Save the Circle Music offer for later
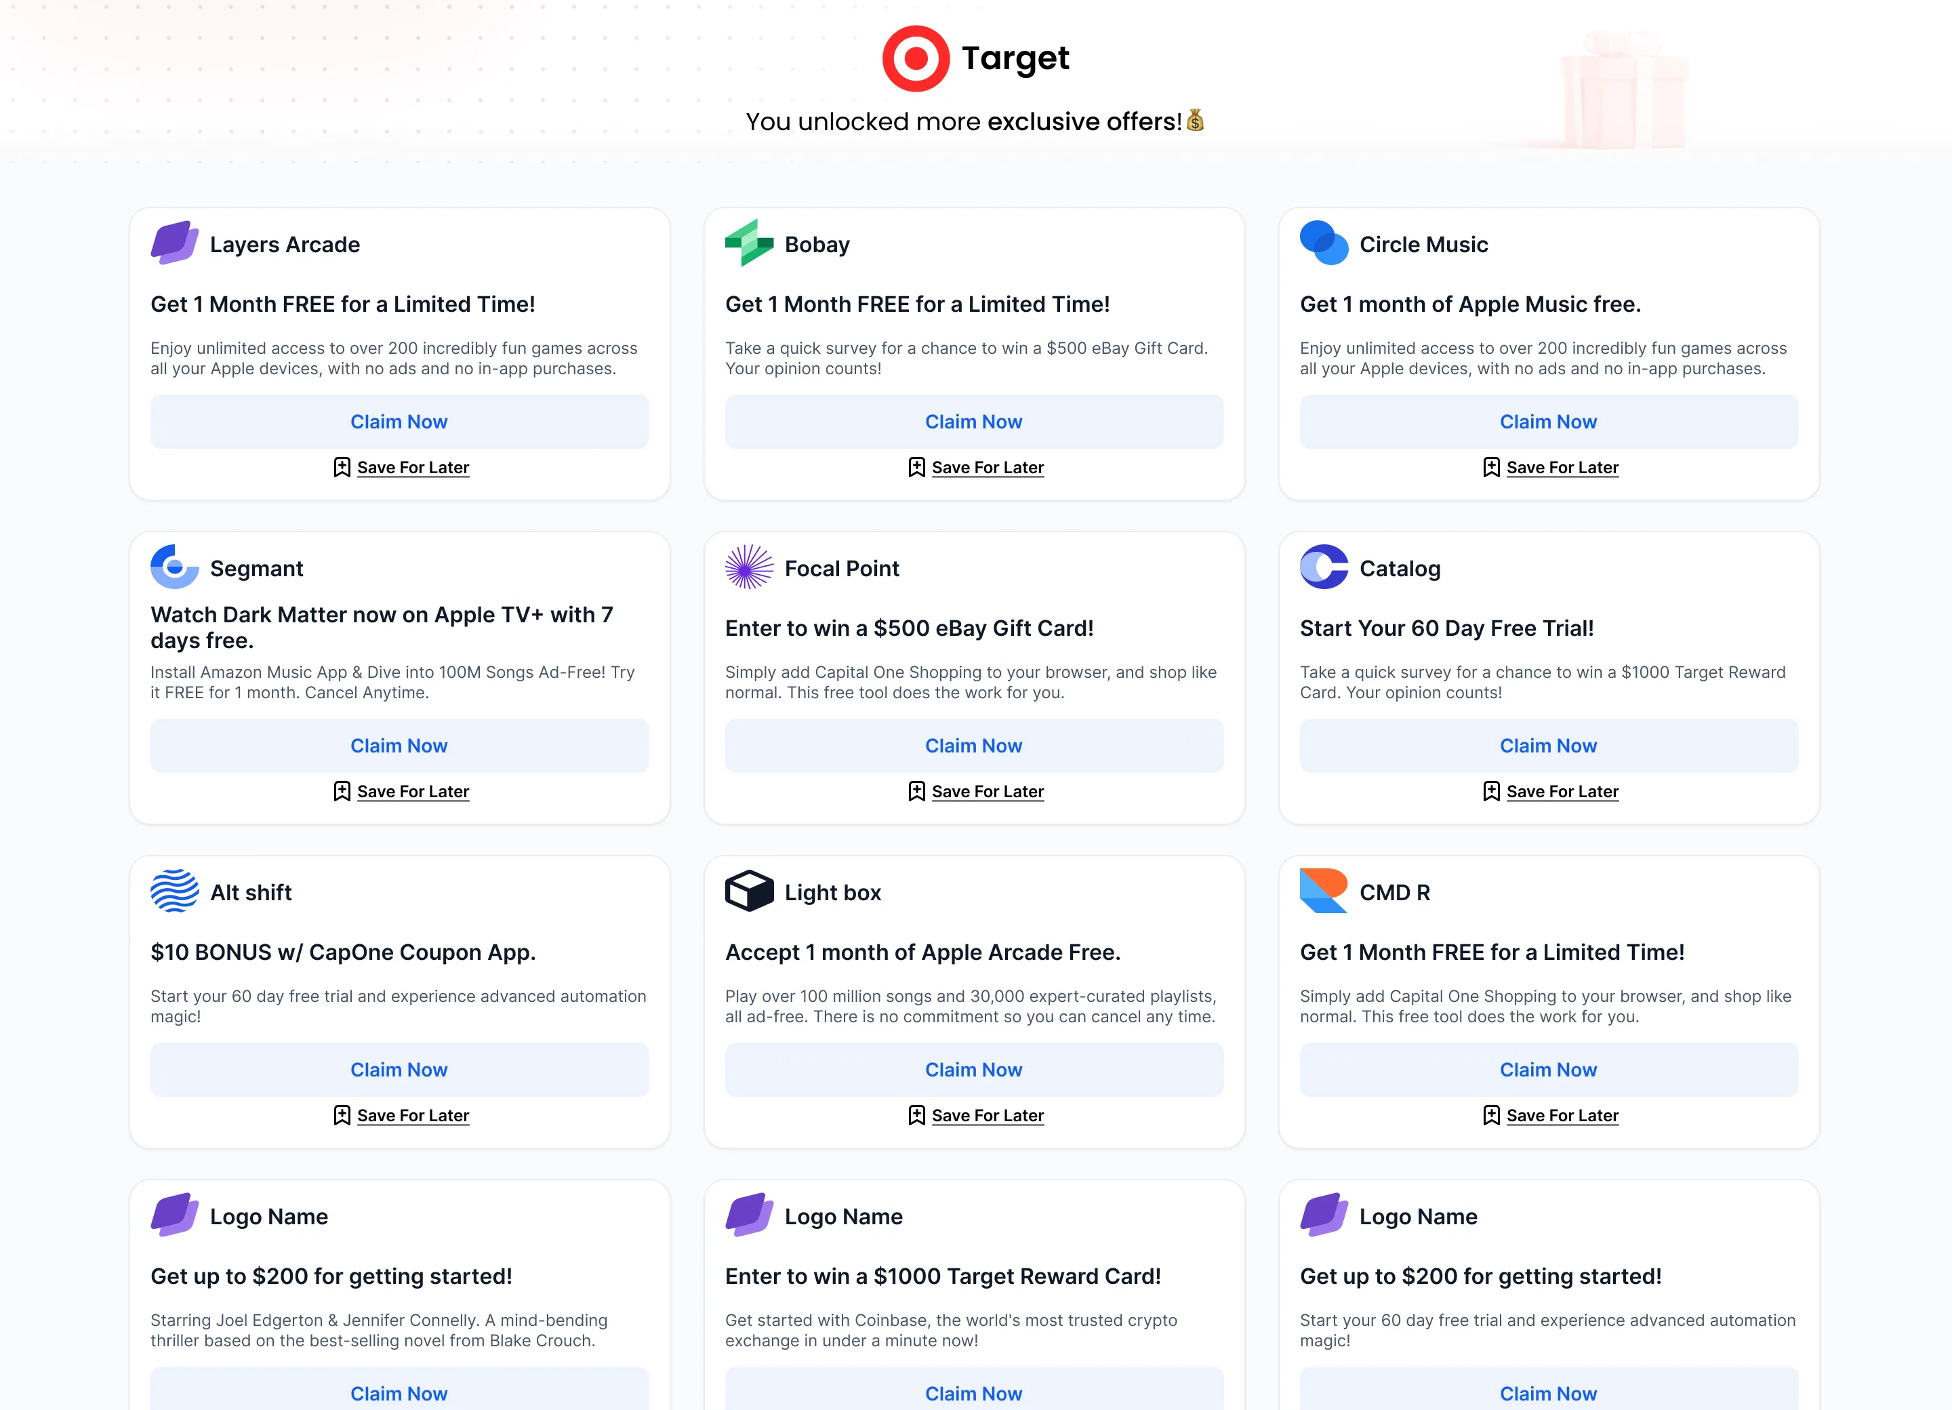This screenshot has width=1952, height=1410. [1551, 468]
